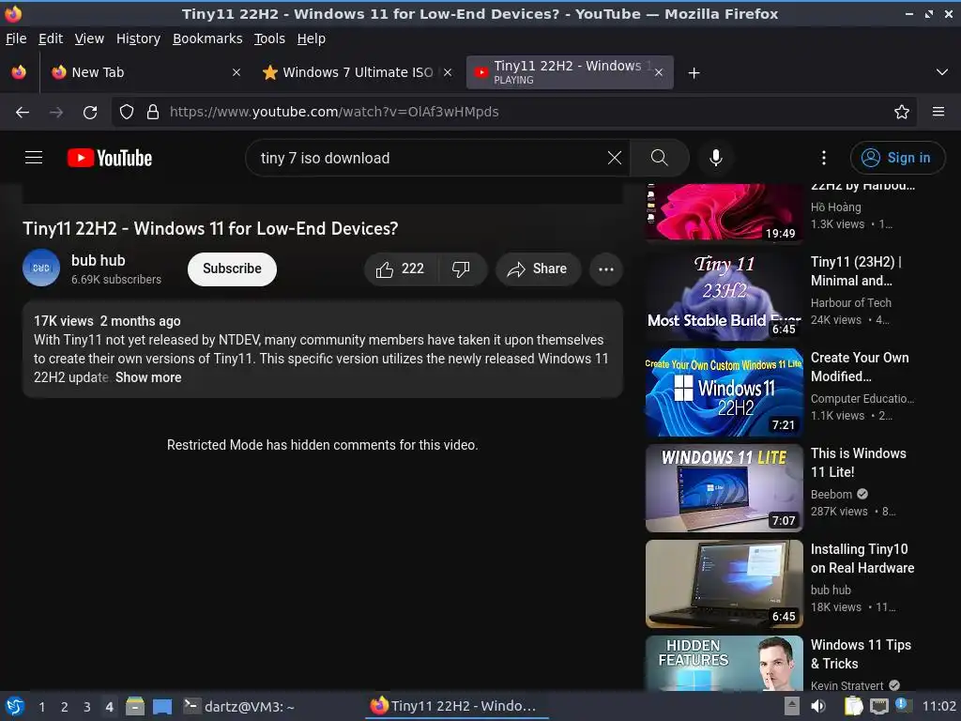Open the bub hub channel name link
The image size is (961, 721).
coord(98,261)
